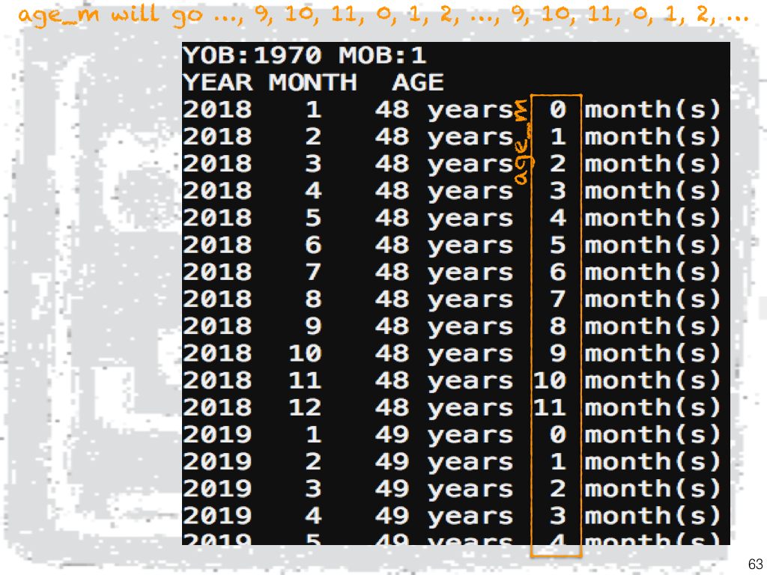Click the first 0 in the orange box
Viewport: 767px width, 575px height.
click(x=557, y=110)
